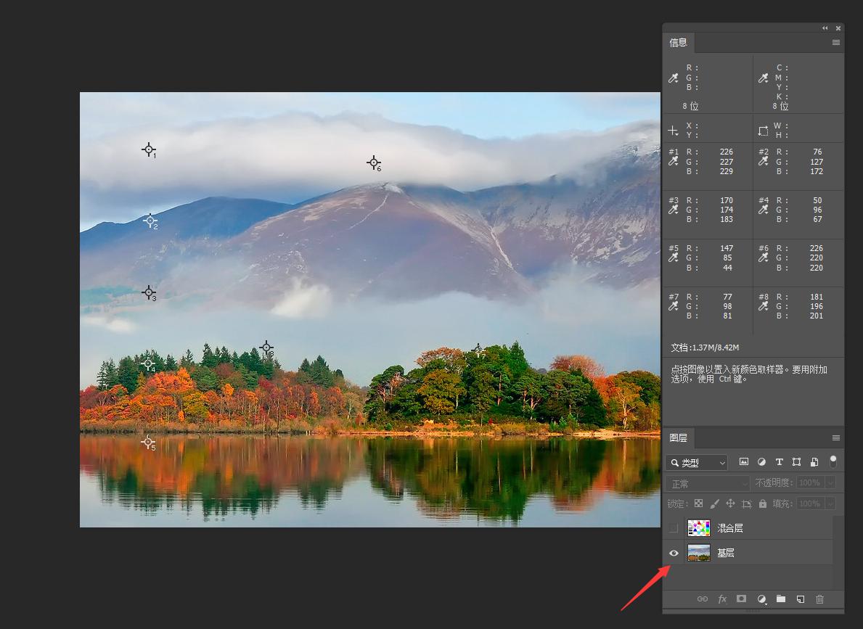Click the adjustment layer filter icon

[x=761, y=462]
